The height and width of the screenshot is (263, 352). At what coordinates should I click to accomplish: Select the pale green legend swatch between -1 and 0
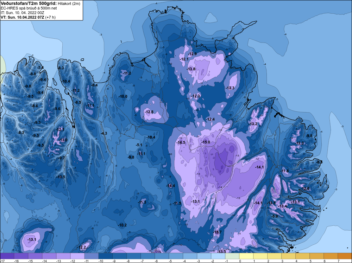click(232, 256)
